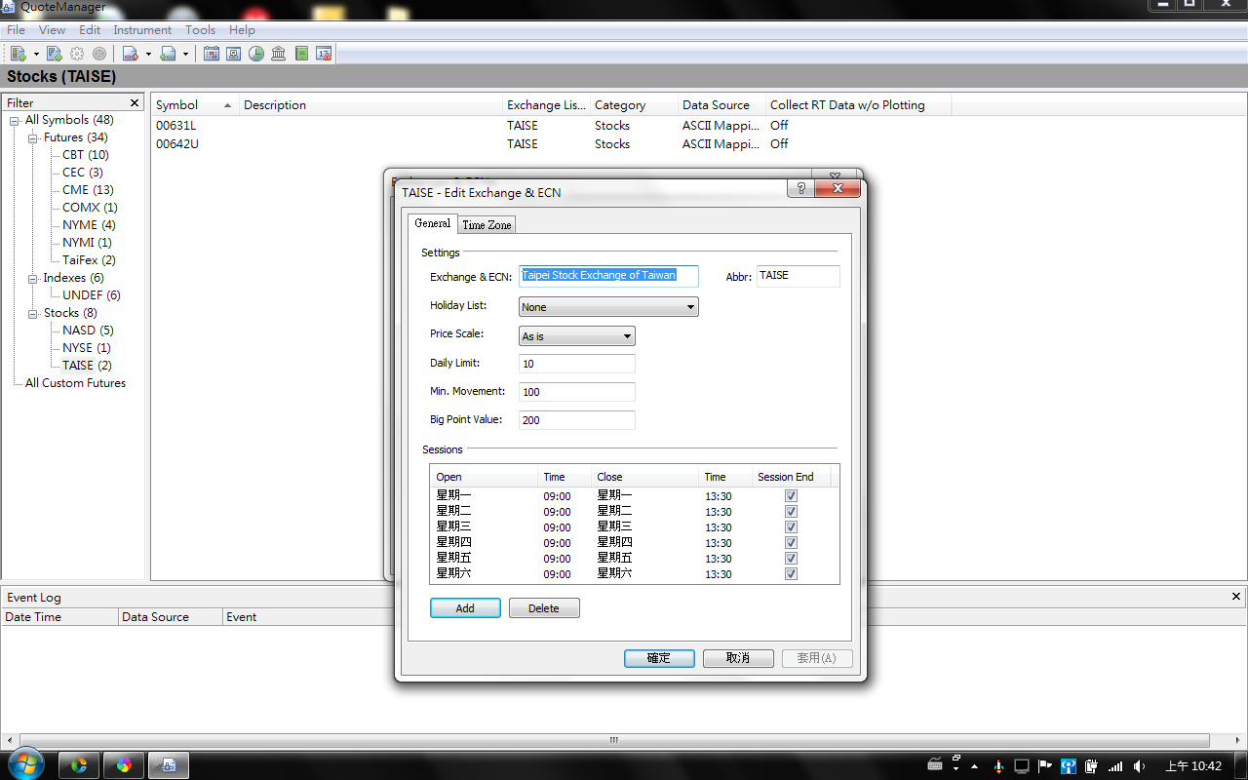This screenshot has height=780, width=1248.
Task: Switch to the Time Zone tab
Action: tap(487, 225)
